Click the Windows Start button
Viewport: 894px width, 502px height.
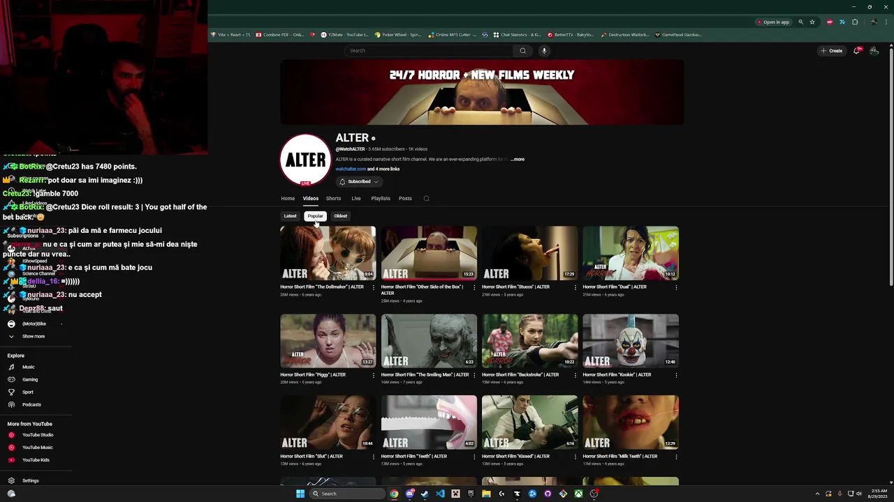(300, 494)
